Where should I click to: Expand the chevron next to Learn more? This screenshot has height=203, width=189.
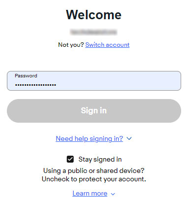[113, 194]
